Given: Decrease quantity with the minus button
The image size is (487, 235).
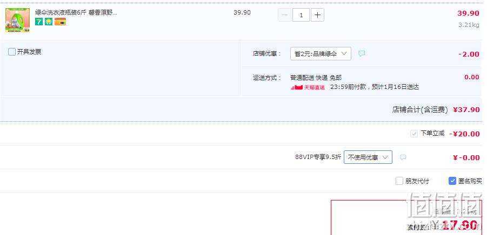Looking at the screenshot, I should [x=284, y=15].
